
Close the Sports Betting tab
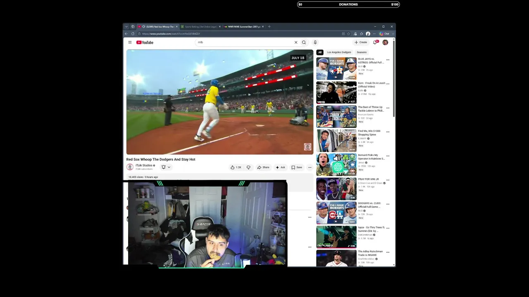point(219,27)
